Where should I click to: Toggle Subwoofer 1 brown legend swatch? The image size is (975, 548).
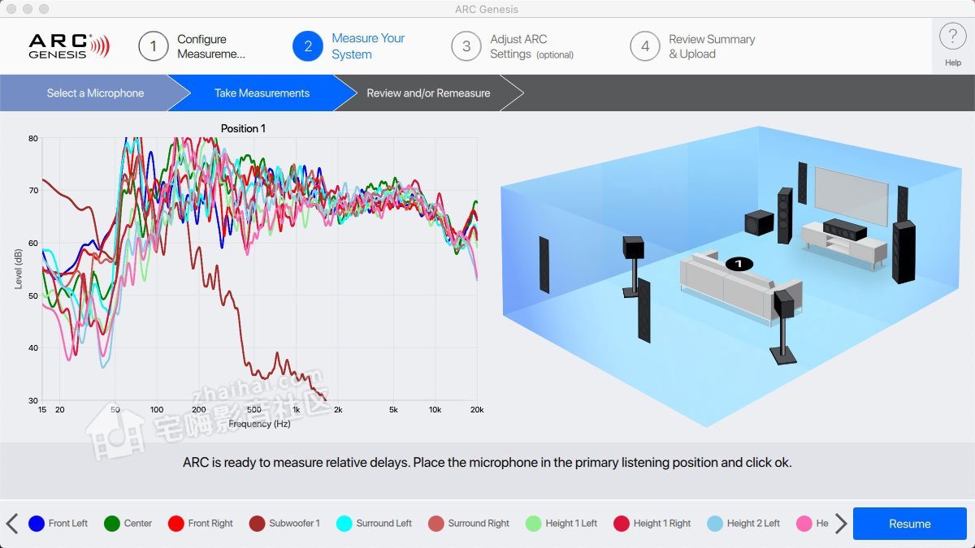click(x=257, y=524)
